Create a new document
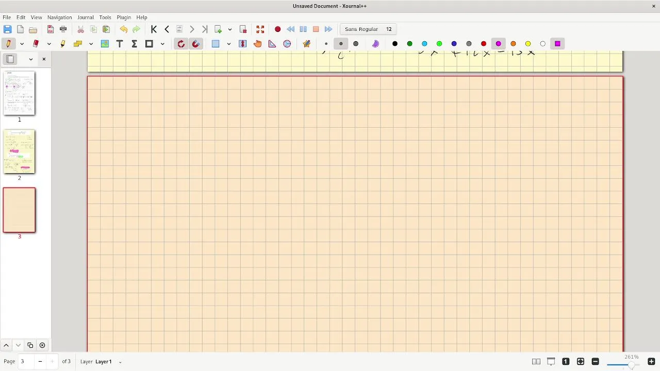 point(20,29)
